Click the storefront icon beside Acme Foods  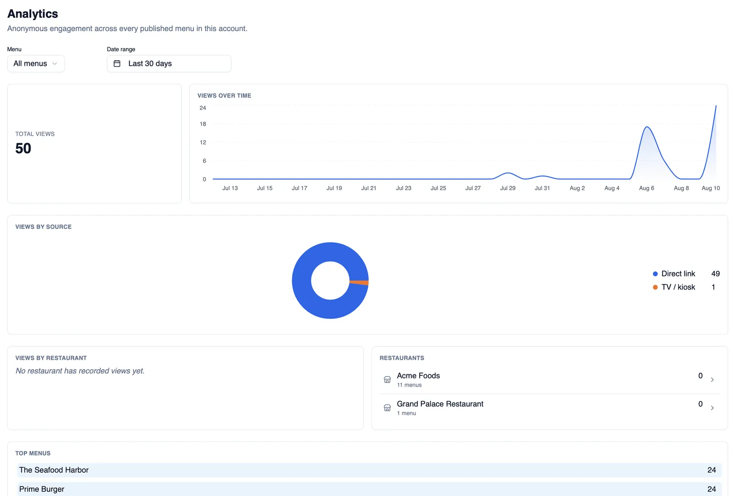click(387, 379)
